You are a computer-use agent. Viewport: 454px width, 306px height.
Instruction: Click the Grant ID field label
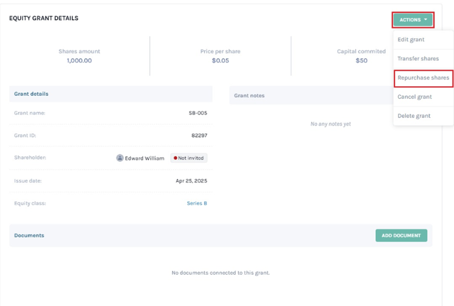coord(25,135)
